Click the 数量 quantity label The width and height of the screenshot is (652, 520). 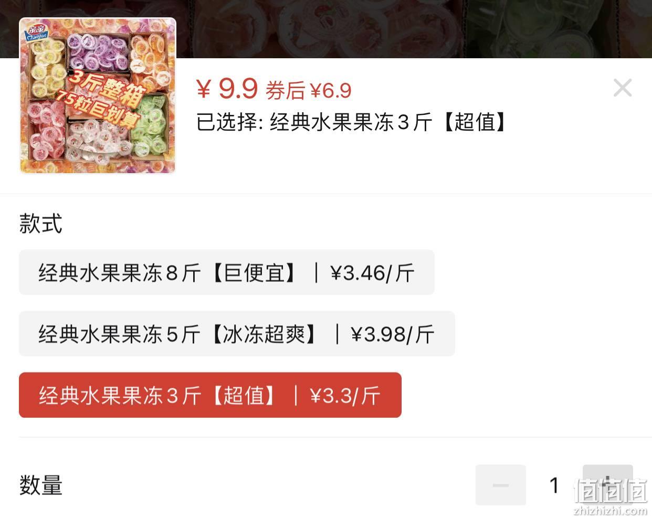tap(41, 485)
